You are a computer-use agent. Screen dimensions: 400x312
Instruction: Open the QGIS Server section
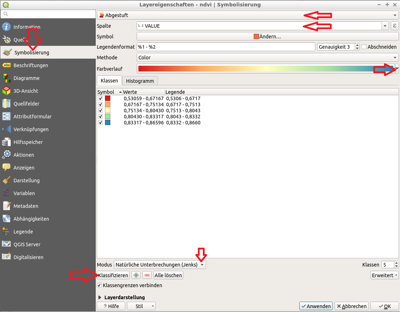27,244
